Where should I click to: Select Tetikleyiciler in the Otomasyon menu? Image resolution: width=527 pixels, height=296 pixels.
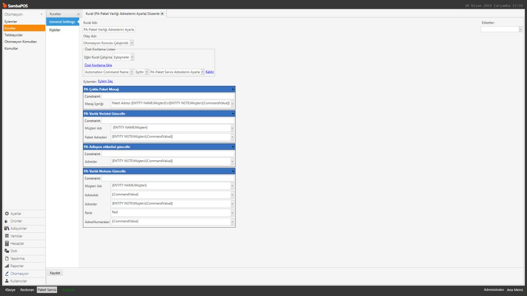point(13,35)
